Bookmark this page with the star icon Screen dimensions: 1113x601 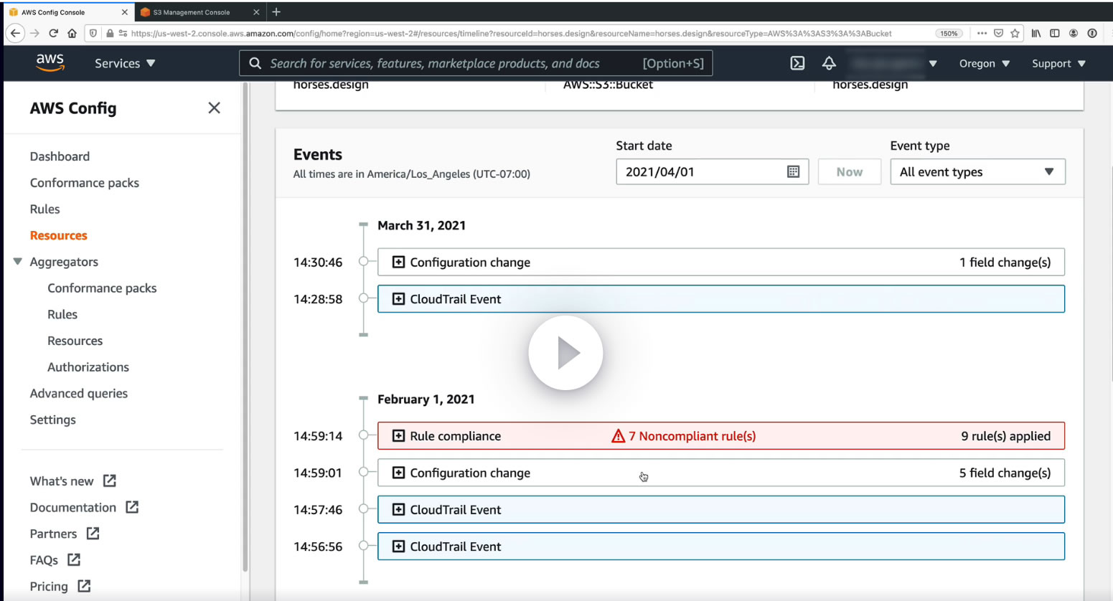tap(1015, 33)
